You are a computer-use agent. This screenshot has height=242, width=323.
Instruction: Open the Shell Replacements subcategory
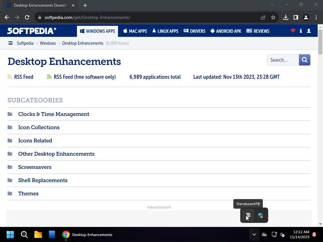(43, 180)
